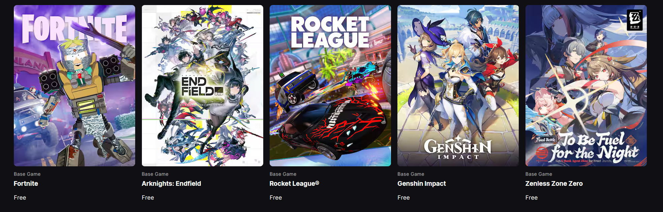This screenshot has width=663, height=212.
Task: Select the Free price under Rocket League
Action: click(276, 198)
